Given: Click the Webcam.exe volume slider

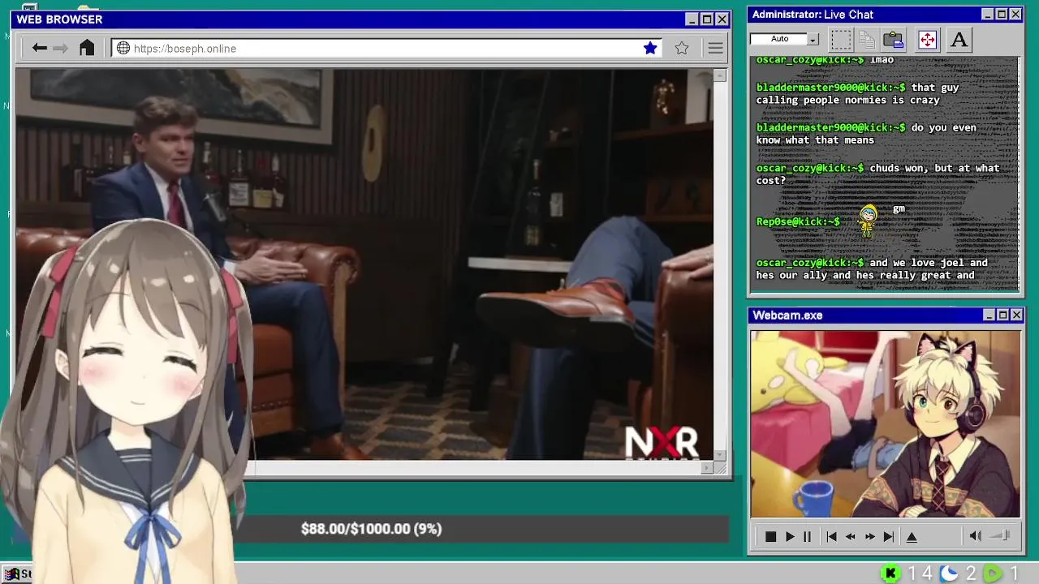Looking at the screenshot, I should click(1001, 535).
